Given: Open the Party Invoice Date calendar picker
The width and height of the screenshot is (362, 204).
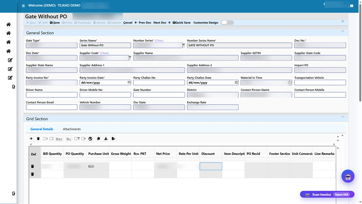Looking at the screenshot, I should pos(129,82).
